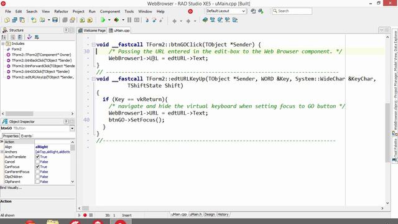
Task: Click the Remove file from project icon
Action: (90, 20)
